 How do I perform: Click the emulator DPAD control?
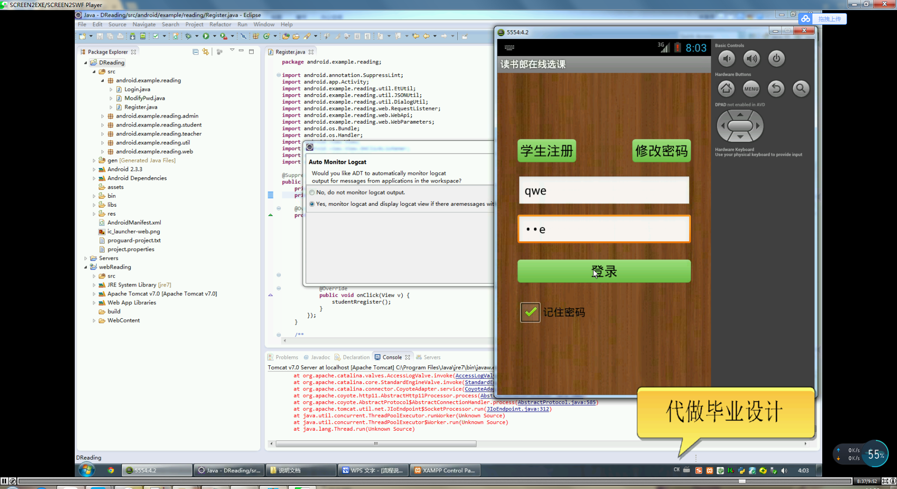pos(740,126)
